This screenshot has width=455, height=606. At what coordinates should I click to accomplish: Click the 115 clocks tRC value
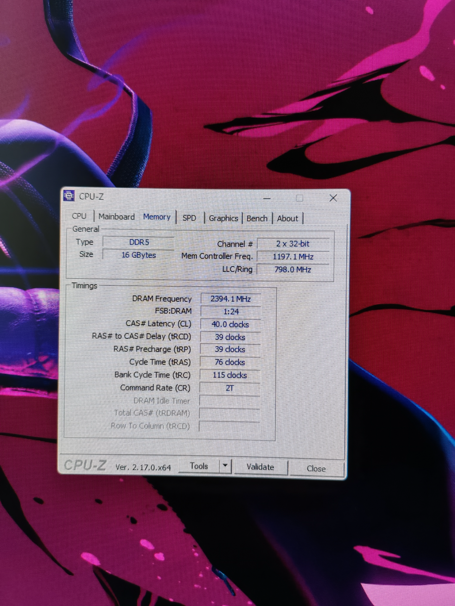click(x=230, y=375)
